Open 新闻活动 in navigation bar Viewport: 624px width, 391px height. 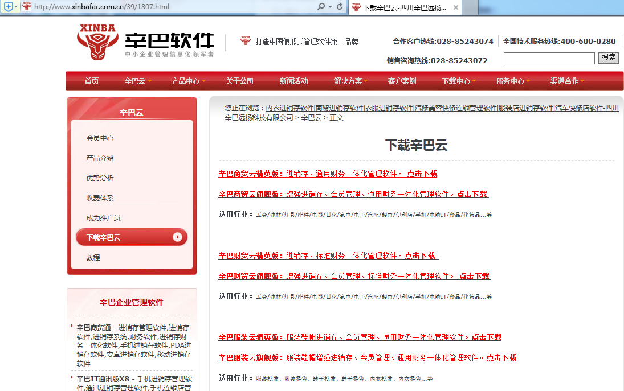pyautogui.click(x=293, y=81)
